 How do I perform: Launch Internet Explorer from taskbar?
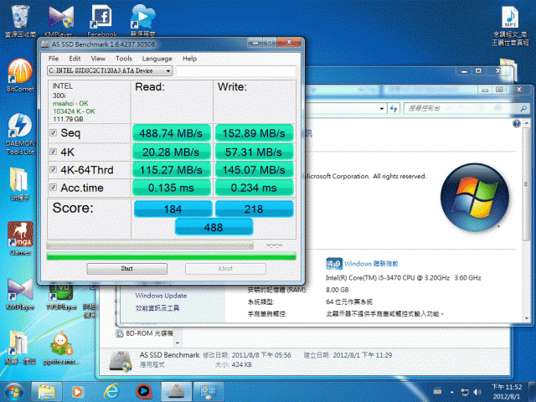(x=111, y=392)
